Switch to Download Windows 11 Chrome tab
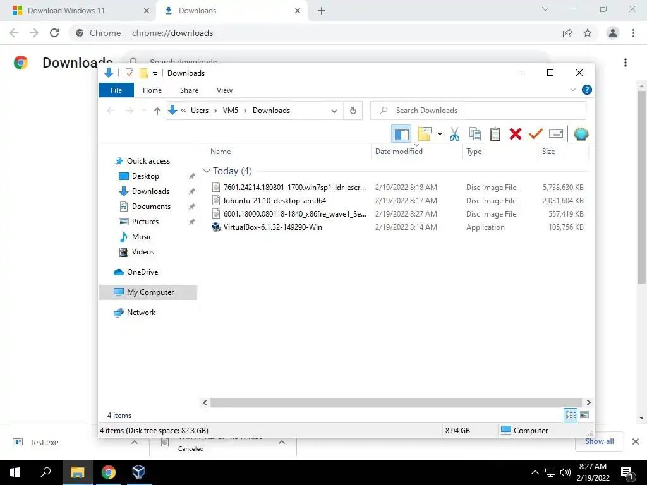Screen dimensions: 647x485 [78, 11]
